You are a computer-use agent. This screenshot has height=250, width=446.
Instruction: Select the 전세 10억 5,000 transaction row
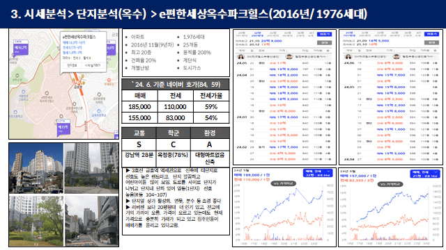coord(284,135)
